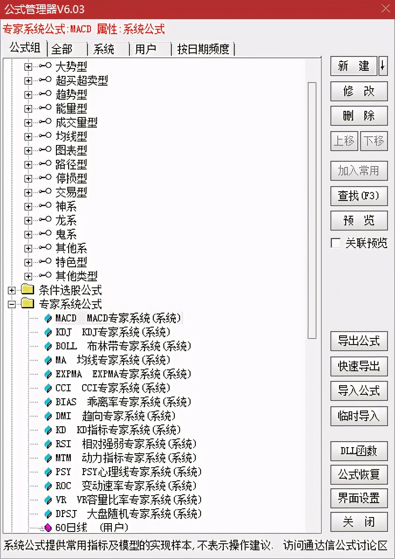This screenshot has width=395, height=559.
Task: Click the 查找(F3) search button
Action: tap(359, 196)
